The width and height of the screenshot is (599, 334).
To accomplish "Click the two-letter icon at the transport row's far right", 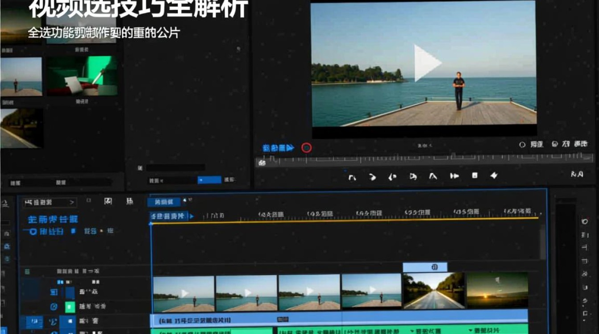I will coord(577,174).
